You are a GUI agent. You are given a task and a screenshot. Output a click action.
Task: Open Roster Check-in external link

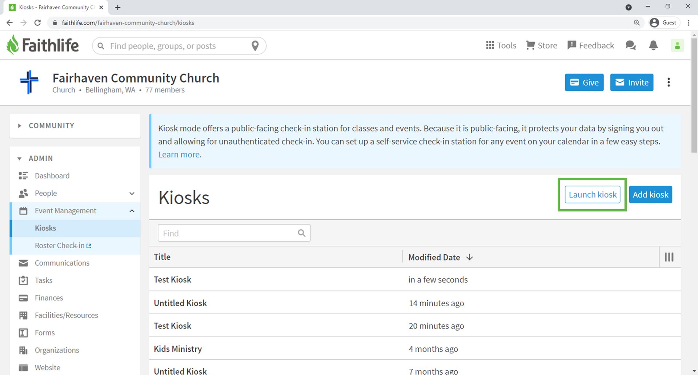(63, 246)
